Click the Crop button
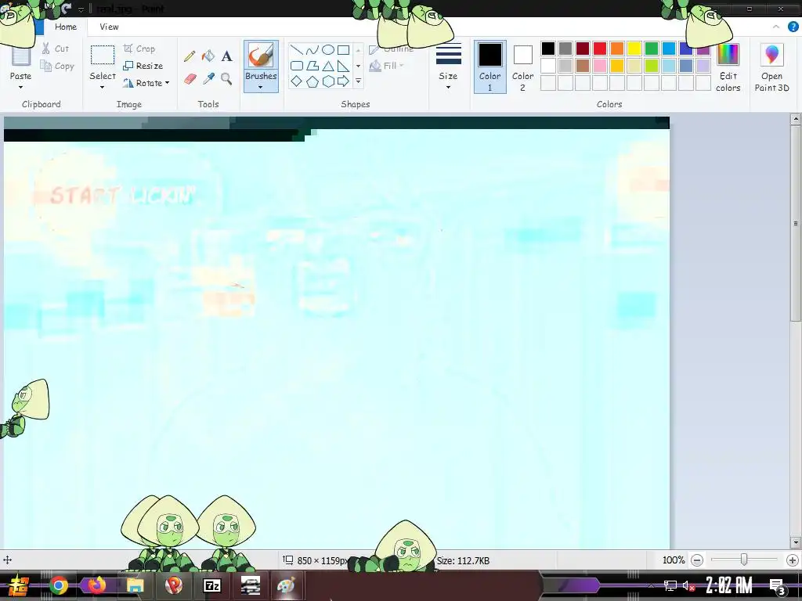 point(139,49)
